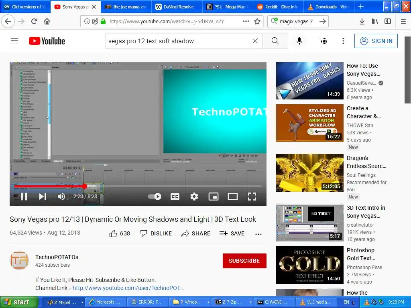
Task: Switch to the DaVinci Resolve tab
Action: (x=177, y=6)
